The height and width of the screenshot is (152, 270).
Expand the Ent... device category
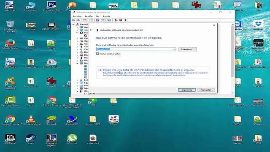[77, 80]
